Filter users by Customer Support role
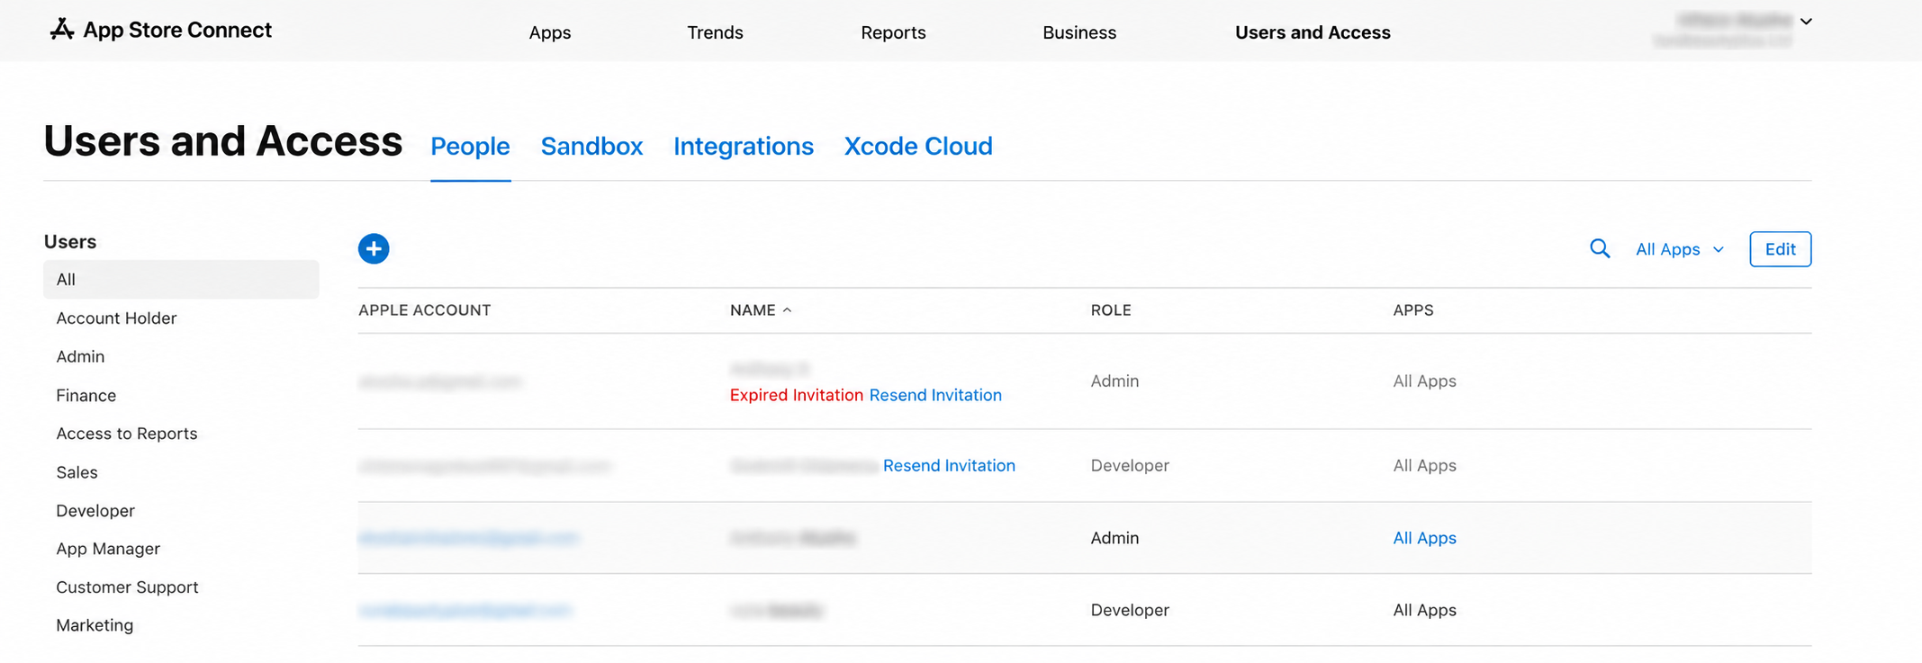 click(127, 587)
